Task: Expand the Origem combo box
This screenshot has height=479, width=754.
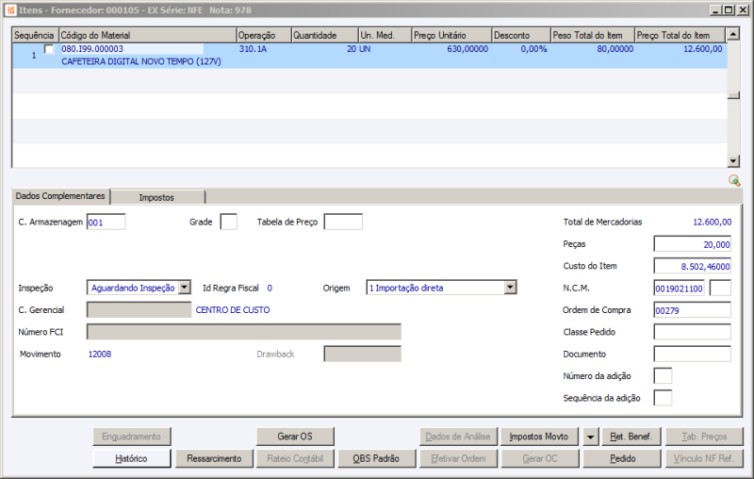Action: click(x=510, y=288)
